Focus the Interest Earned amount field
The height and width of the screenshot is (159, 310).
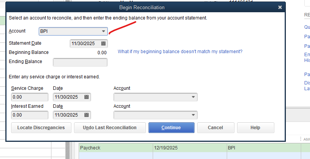(30, 115)
